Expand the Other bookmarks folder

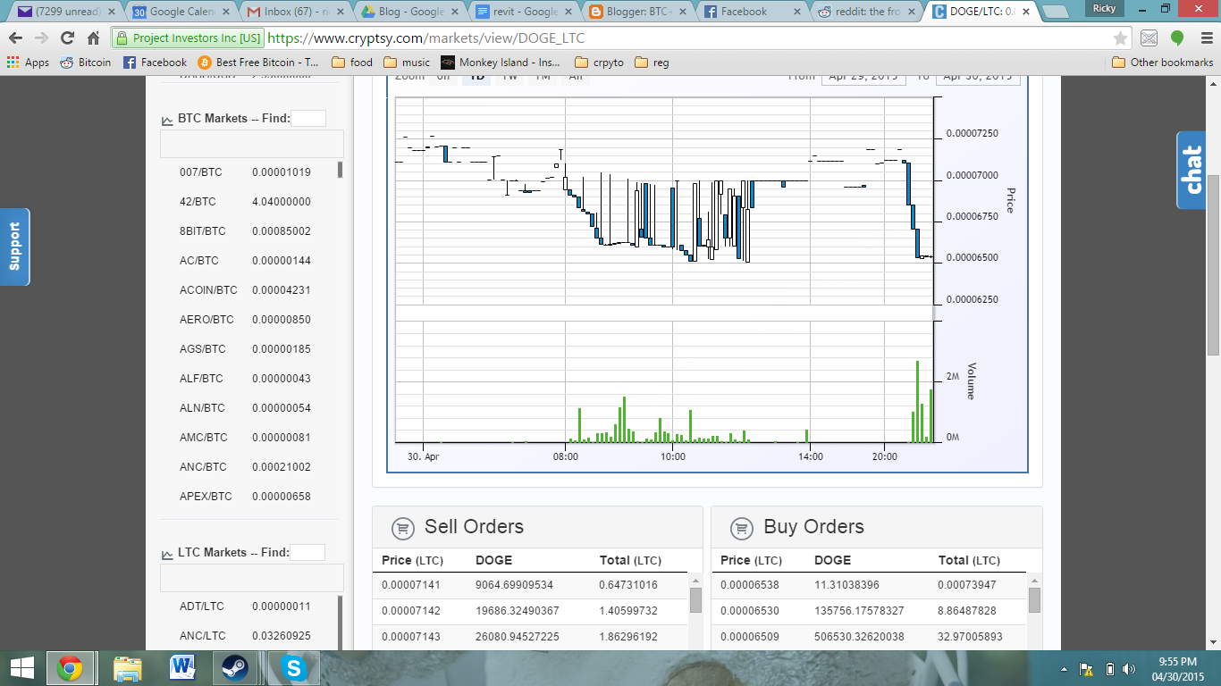point(1163,63)
